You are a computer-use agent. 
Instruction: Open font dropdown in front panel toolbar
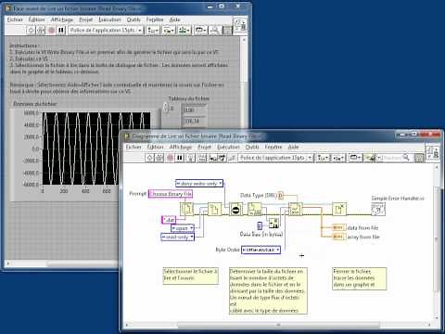pyautogui.click(x=106, y=30)
